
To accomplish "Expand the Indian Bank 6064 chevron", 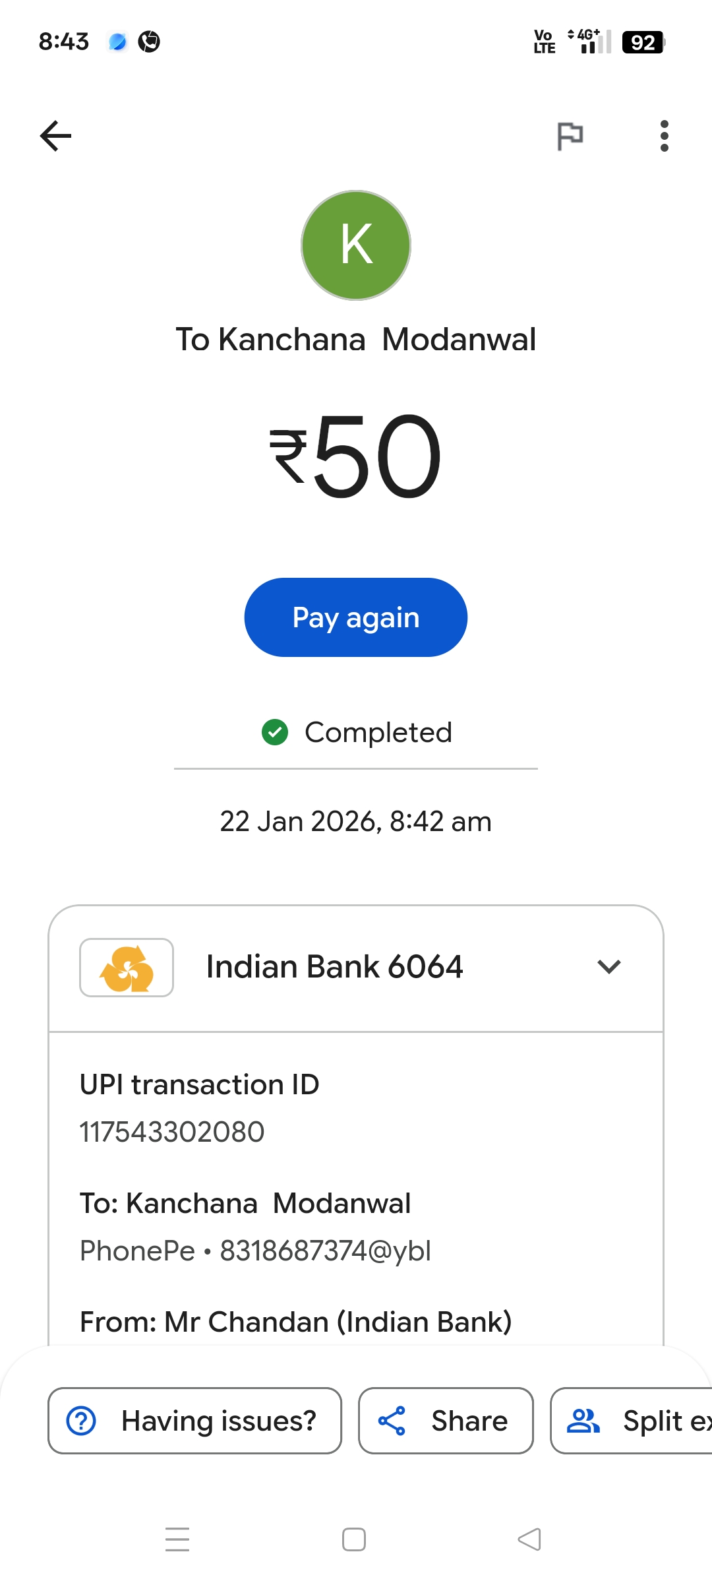I will coord(608,967).
